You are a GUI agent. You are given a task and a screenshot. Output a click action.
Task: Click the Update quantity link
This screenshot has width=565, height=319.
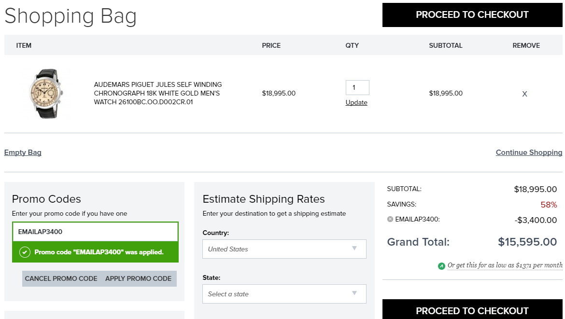point(356,103)
